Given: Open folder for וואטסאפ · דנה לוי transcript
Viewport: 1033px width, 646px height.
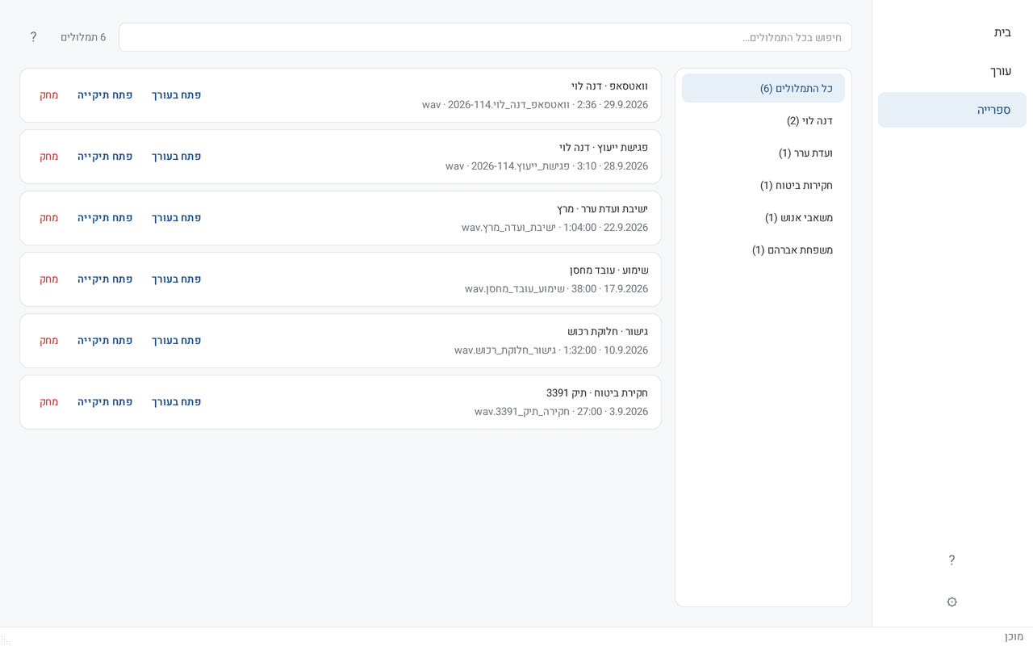Looking at the screenshot, I should pos(105,95).
